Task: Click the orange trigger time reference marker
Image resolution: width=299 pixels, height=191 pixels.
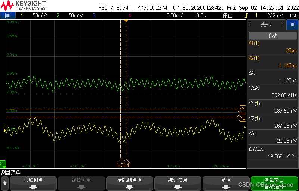Action: tap(126, 21)
